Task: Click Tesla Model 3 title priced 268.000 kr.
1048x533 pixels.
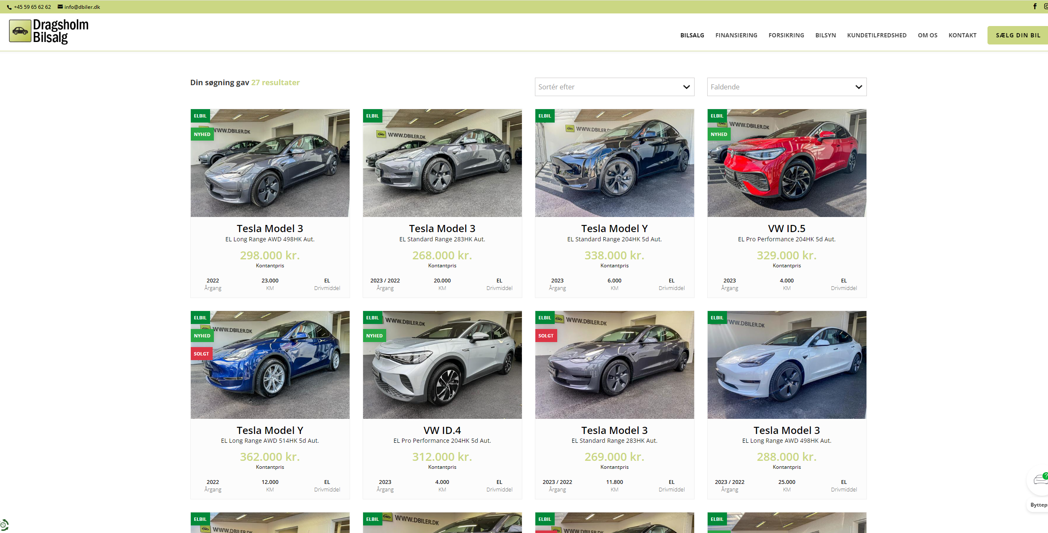Action: click(x=442, y=229)
